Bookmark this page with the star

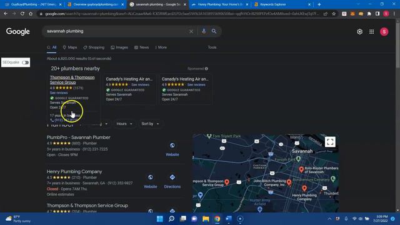pyautogui.click(x=334, y=14)
